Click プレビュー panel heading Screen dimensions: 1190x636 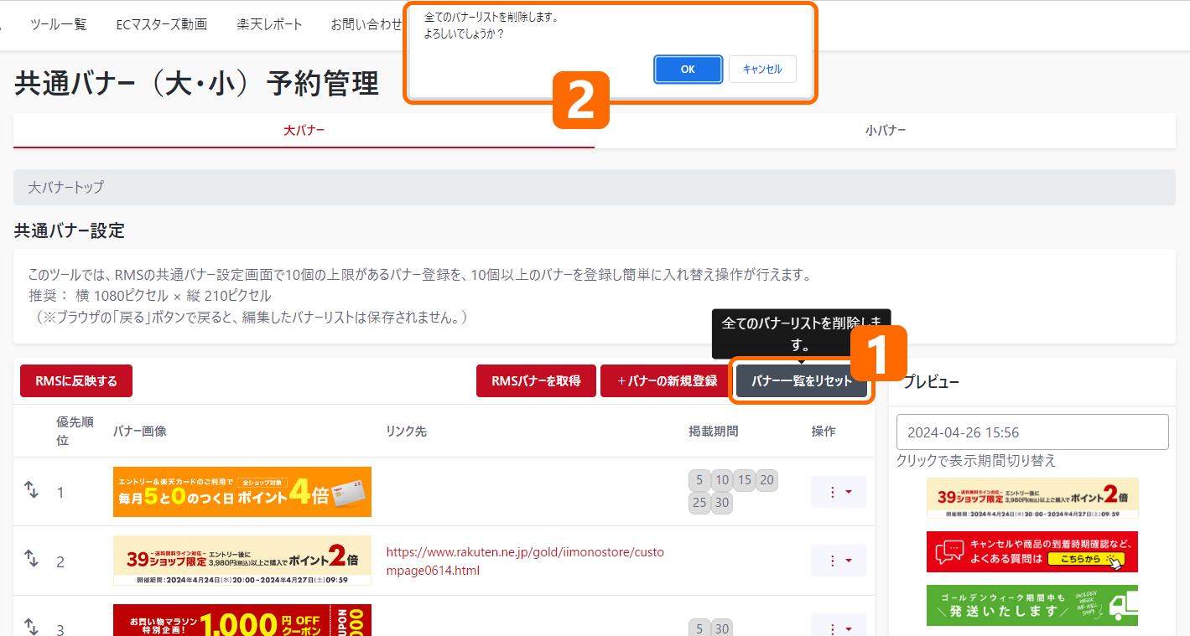point(932,382)
